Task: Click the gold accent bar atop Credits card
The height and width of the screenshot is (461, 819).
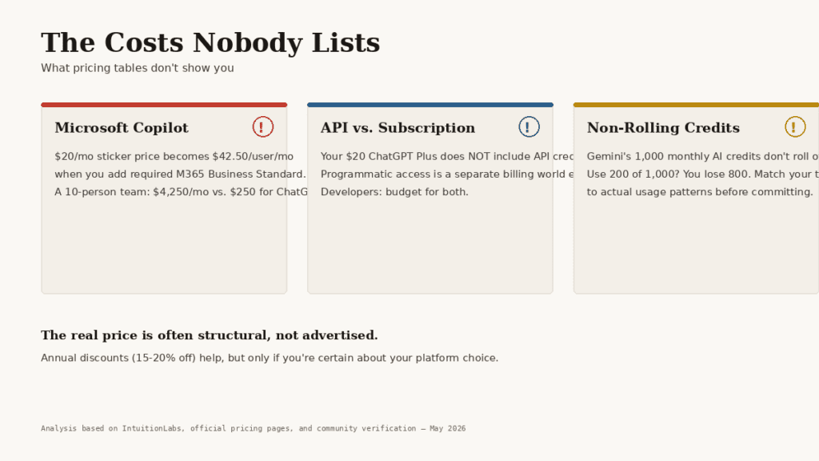Action: (697, 105)
